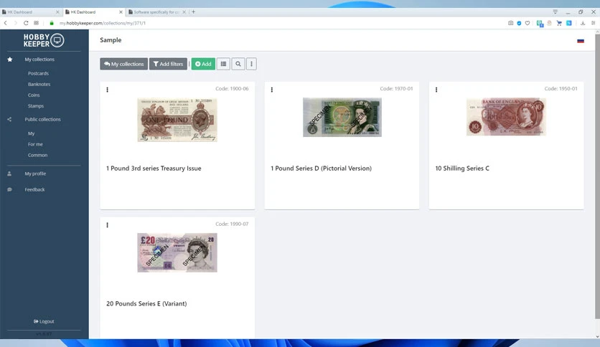Open '1 Pound Series D (Pictorial Version)' title

click(321, 168)
